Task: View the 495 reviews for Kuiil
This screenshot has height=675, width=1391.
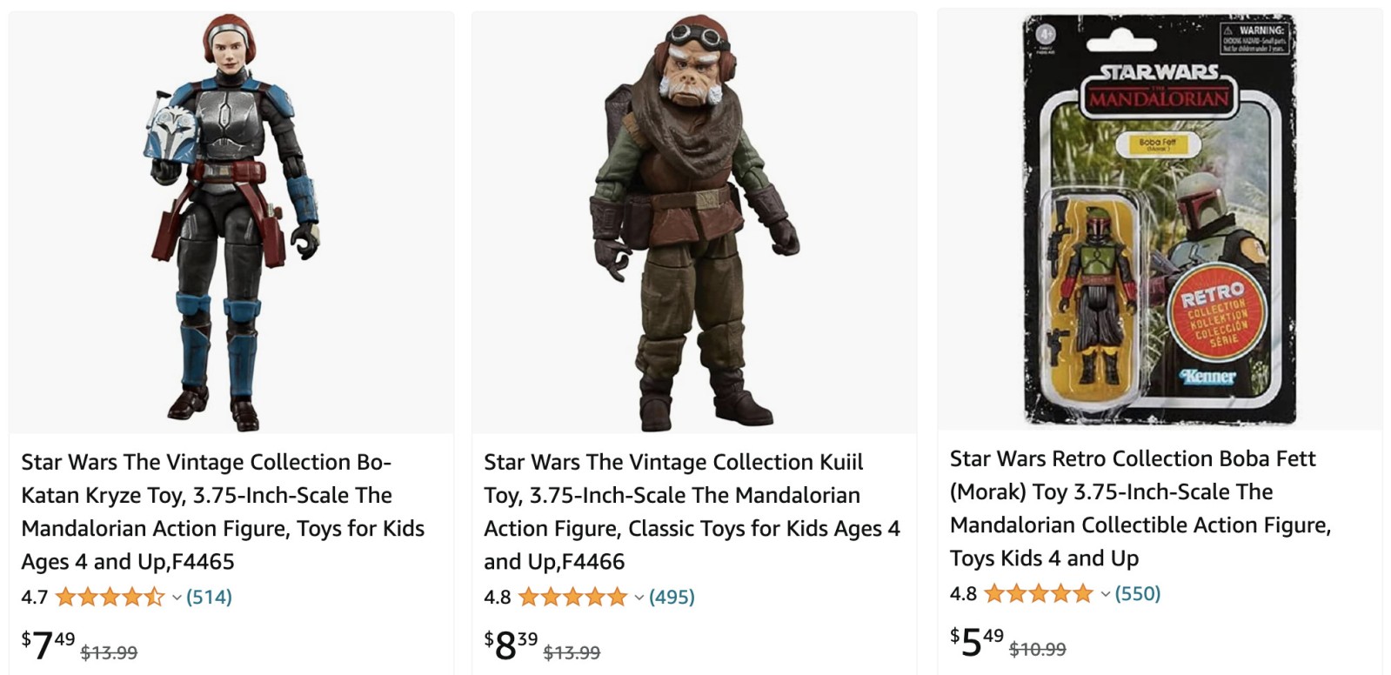Action: [672, 597]
